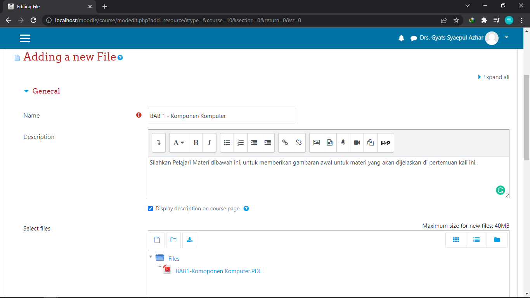Open the browser extensions puzzle icon

click(484, 20)
